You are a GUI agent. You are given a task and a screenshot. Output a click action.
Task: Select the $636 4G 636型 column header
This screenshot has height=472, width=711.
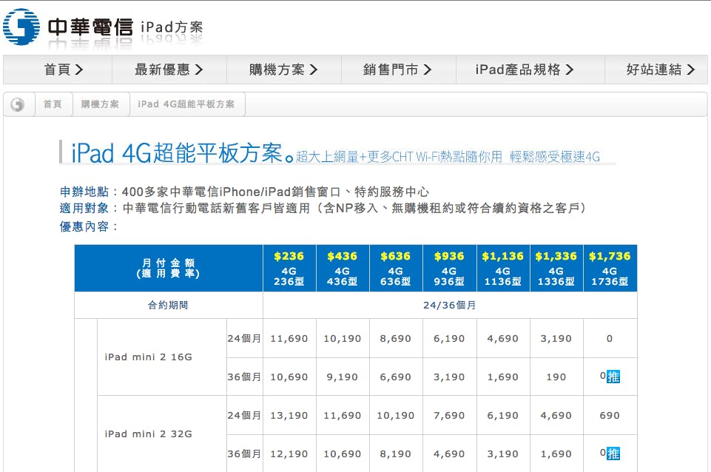tap(396, 268)
